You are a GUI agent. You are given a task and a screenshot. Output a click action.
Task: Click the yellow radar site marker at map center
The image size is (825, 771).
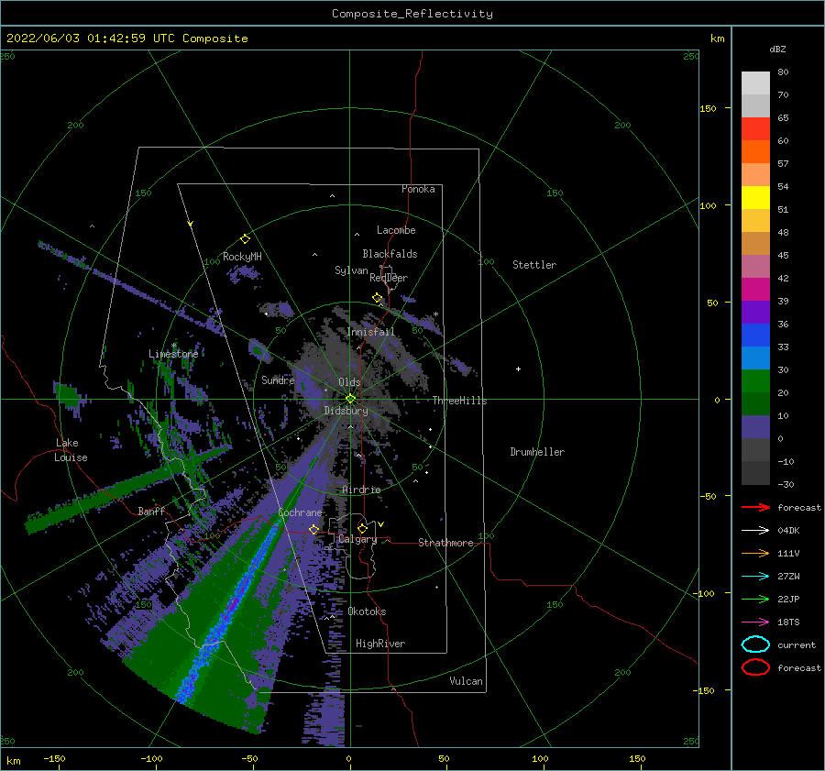coord(350,399)
